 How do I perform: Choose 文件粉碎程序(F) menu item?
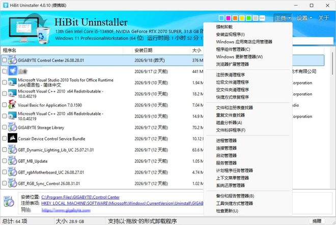point(248,130)
